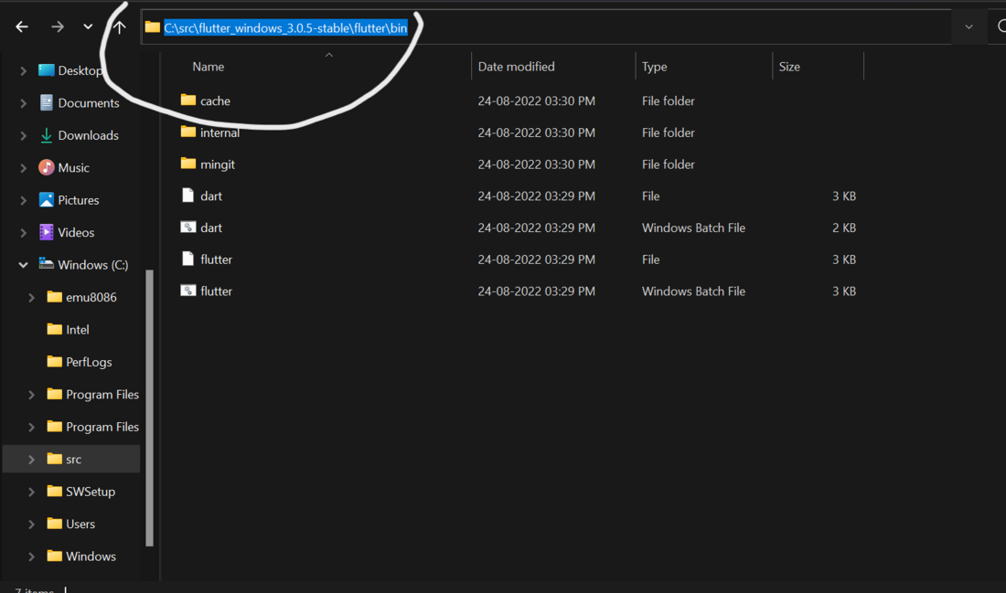Expand Downloads in navigation pane

pyautogui.click(x=23, y=135)
